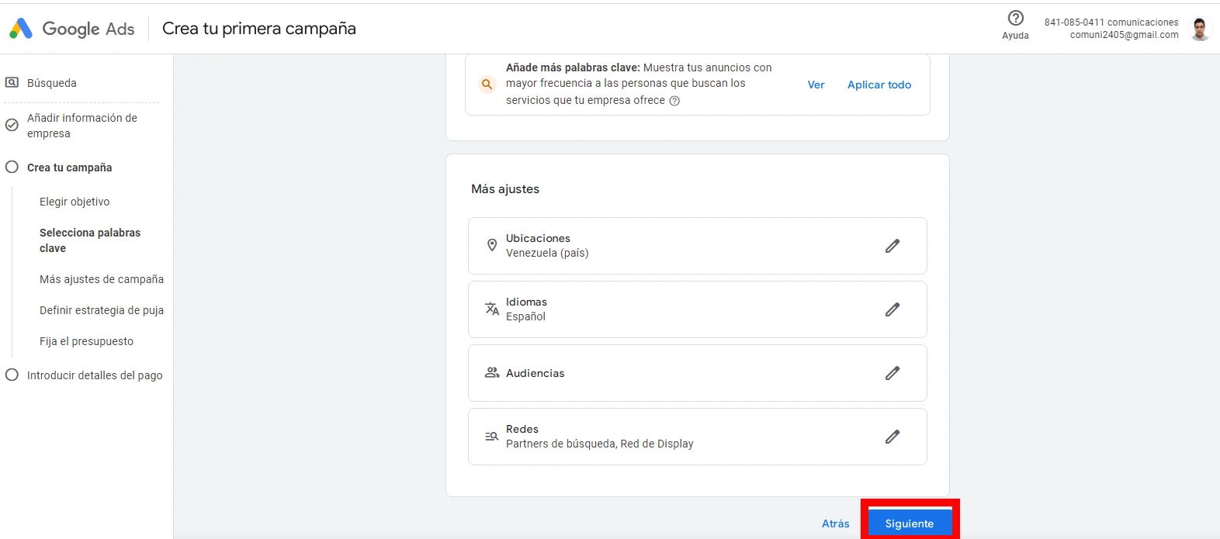Click the Añadir información de empresa step
1220x539 pixels.
pos(82,126)
